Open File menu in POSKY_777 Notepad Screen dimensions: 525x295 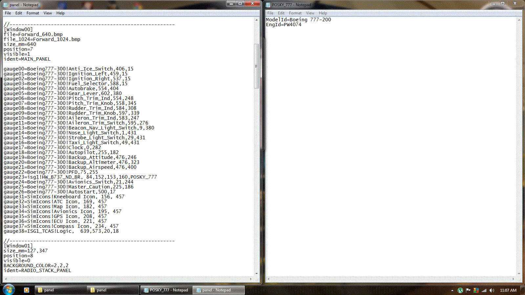(x=270, y=13)
